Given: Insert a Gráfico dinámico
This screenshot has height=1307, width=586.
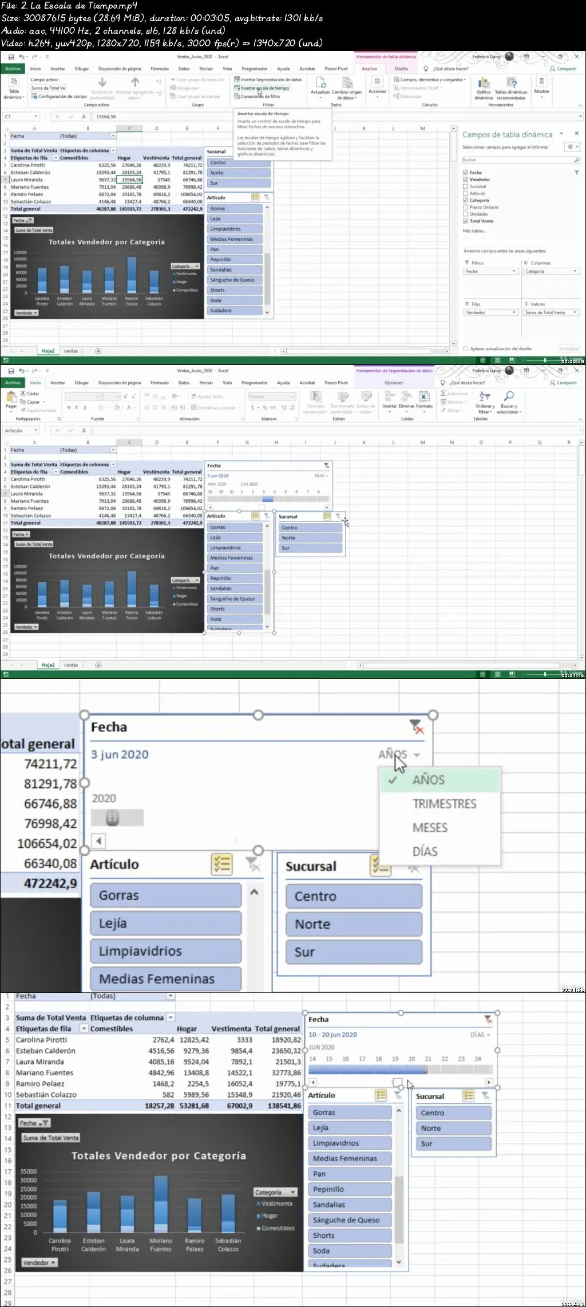Looking at the screenshot, I should 484,88.
